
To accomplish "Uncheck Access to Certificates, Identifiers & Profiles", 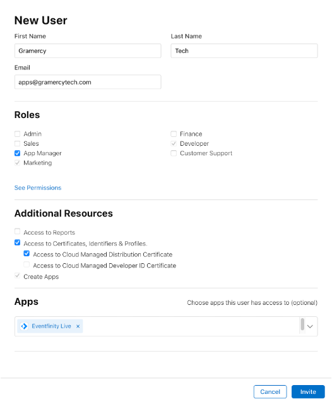I will point(17,242).
